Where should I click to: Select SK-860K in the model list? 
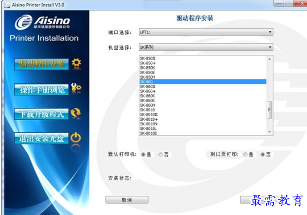click(x=203, y=96)
